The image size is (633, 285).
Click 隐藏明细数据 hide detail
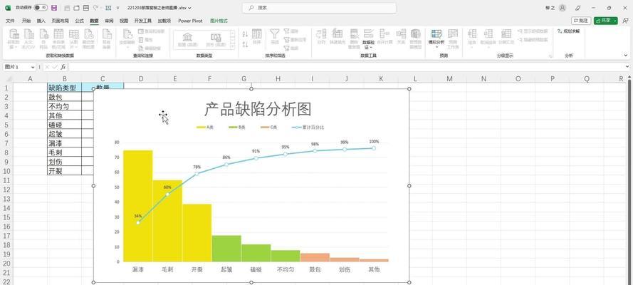coord(533,40)
